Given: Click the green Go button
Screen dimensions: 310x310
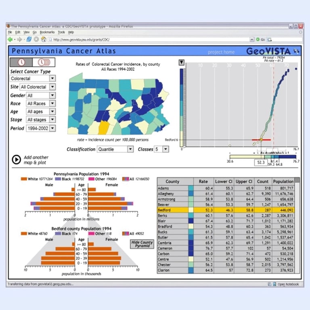Looking at the screenshot, I should [260, 40].
